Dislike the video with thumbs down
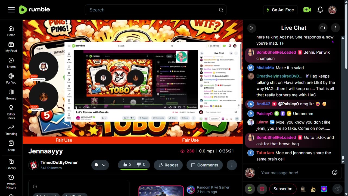This screenshot has width=348, height=196. [x=141, y=164]
